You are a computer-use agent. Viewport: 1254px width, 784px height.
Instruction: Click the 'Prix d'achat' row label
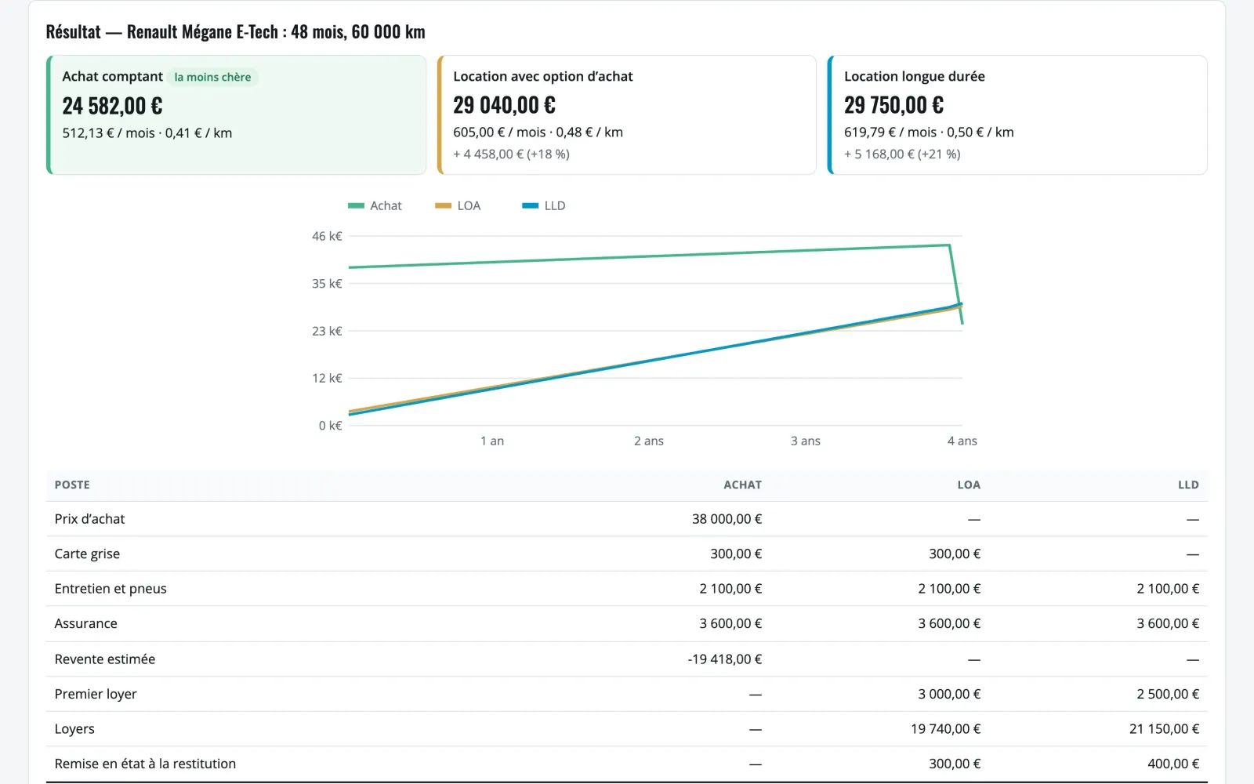(x=89, y=519)
